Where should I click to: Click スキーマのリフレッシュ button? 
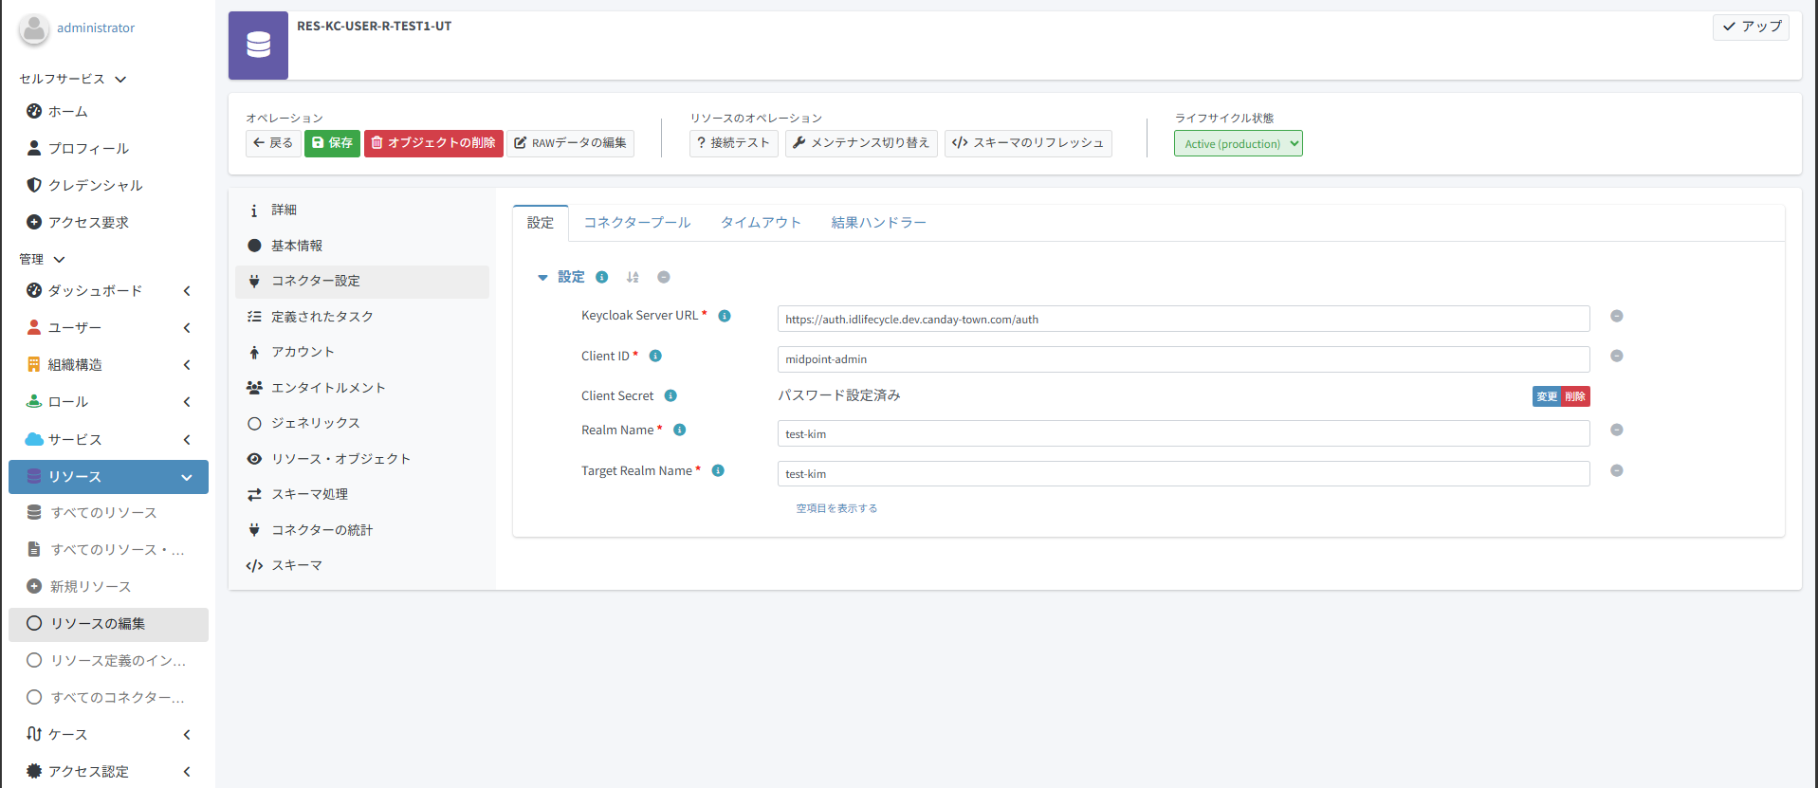point(1028,143)
